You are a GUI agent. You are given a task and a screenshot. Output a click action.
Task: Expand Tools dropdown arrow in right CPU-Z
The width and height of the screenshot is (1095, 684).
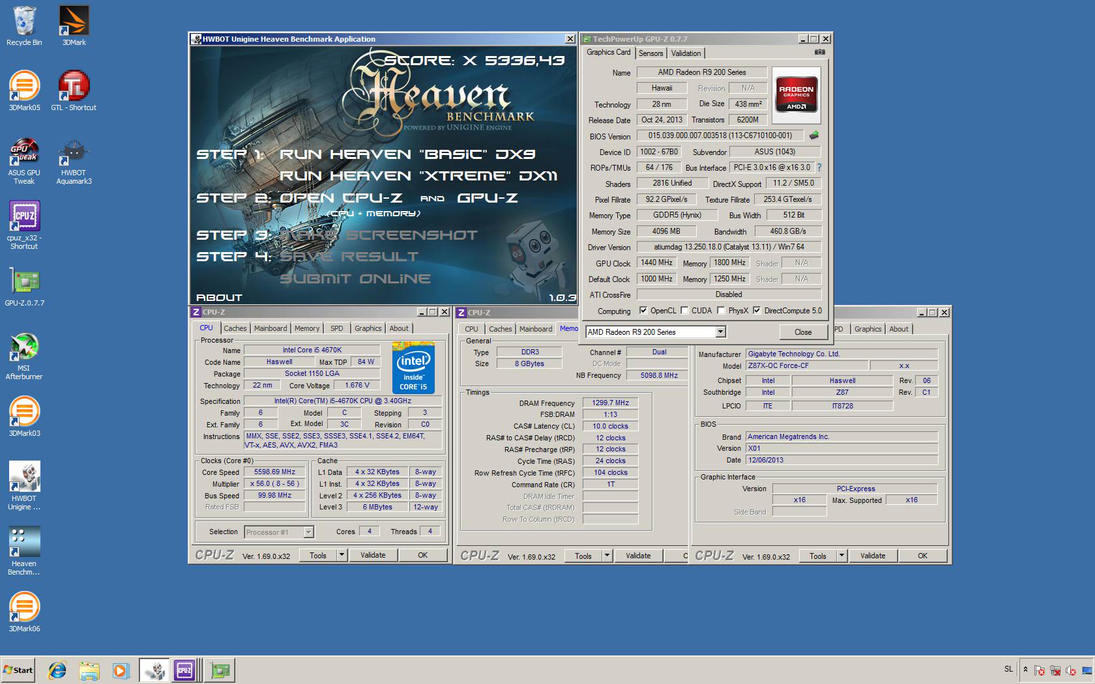(841, 556)
